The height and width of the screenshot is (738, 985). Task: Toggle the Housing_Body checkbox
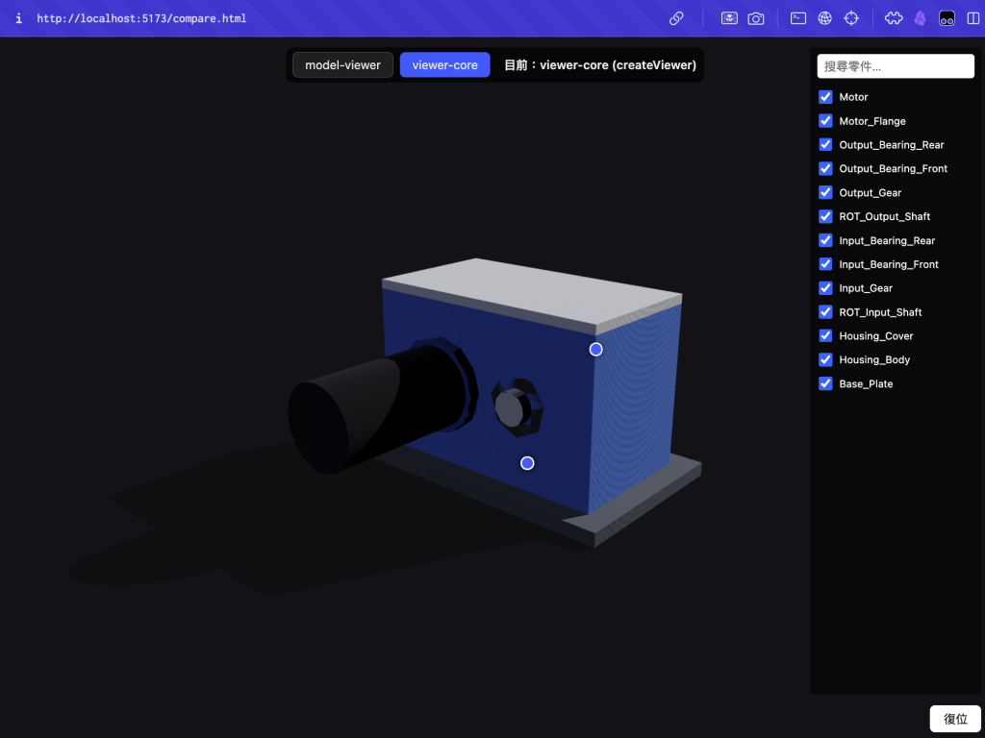pyautogui.click(x=825, y=359)
